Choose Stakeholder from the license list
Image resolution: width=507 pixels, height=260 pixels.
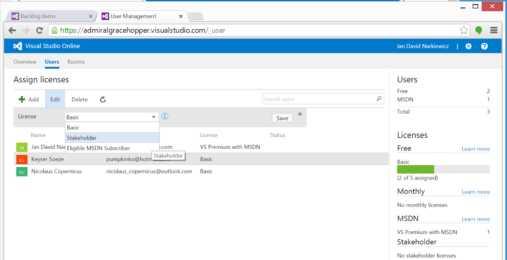(x=112, y=138)
